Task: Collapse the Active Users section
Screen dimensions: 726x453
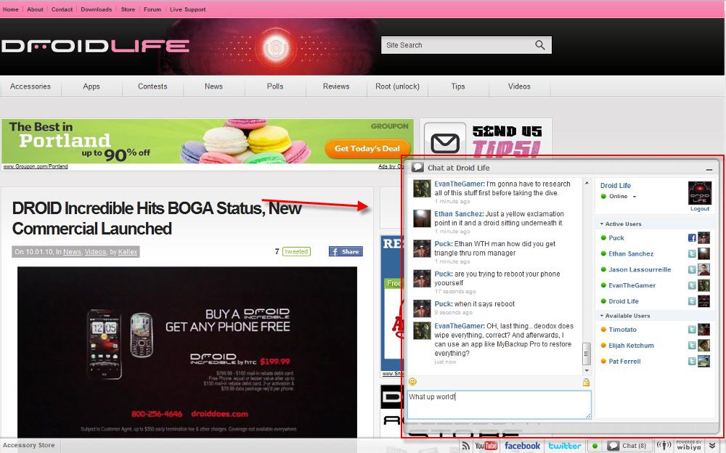Action: coord(602,224)
